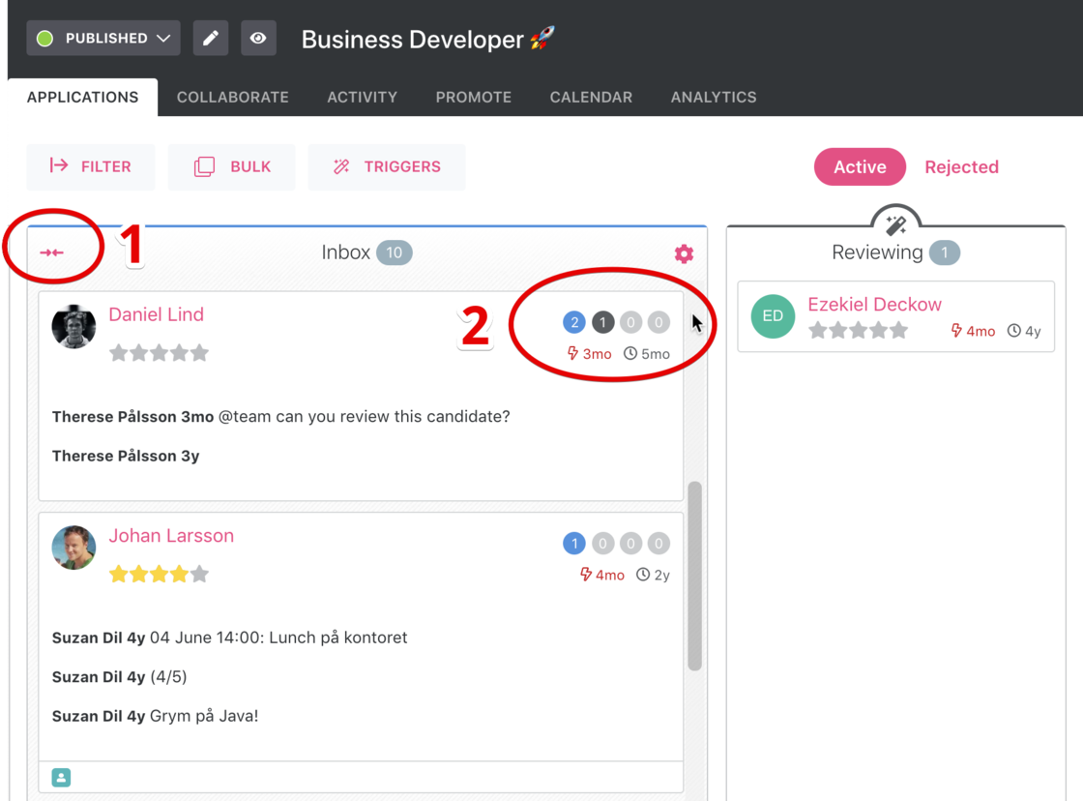Viewport: 1083px width, 801px height.
Task: Click the Inbox column scrollbar
Action: tap(695, 576)
